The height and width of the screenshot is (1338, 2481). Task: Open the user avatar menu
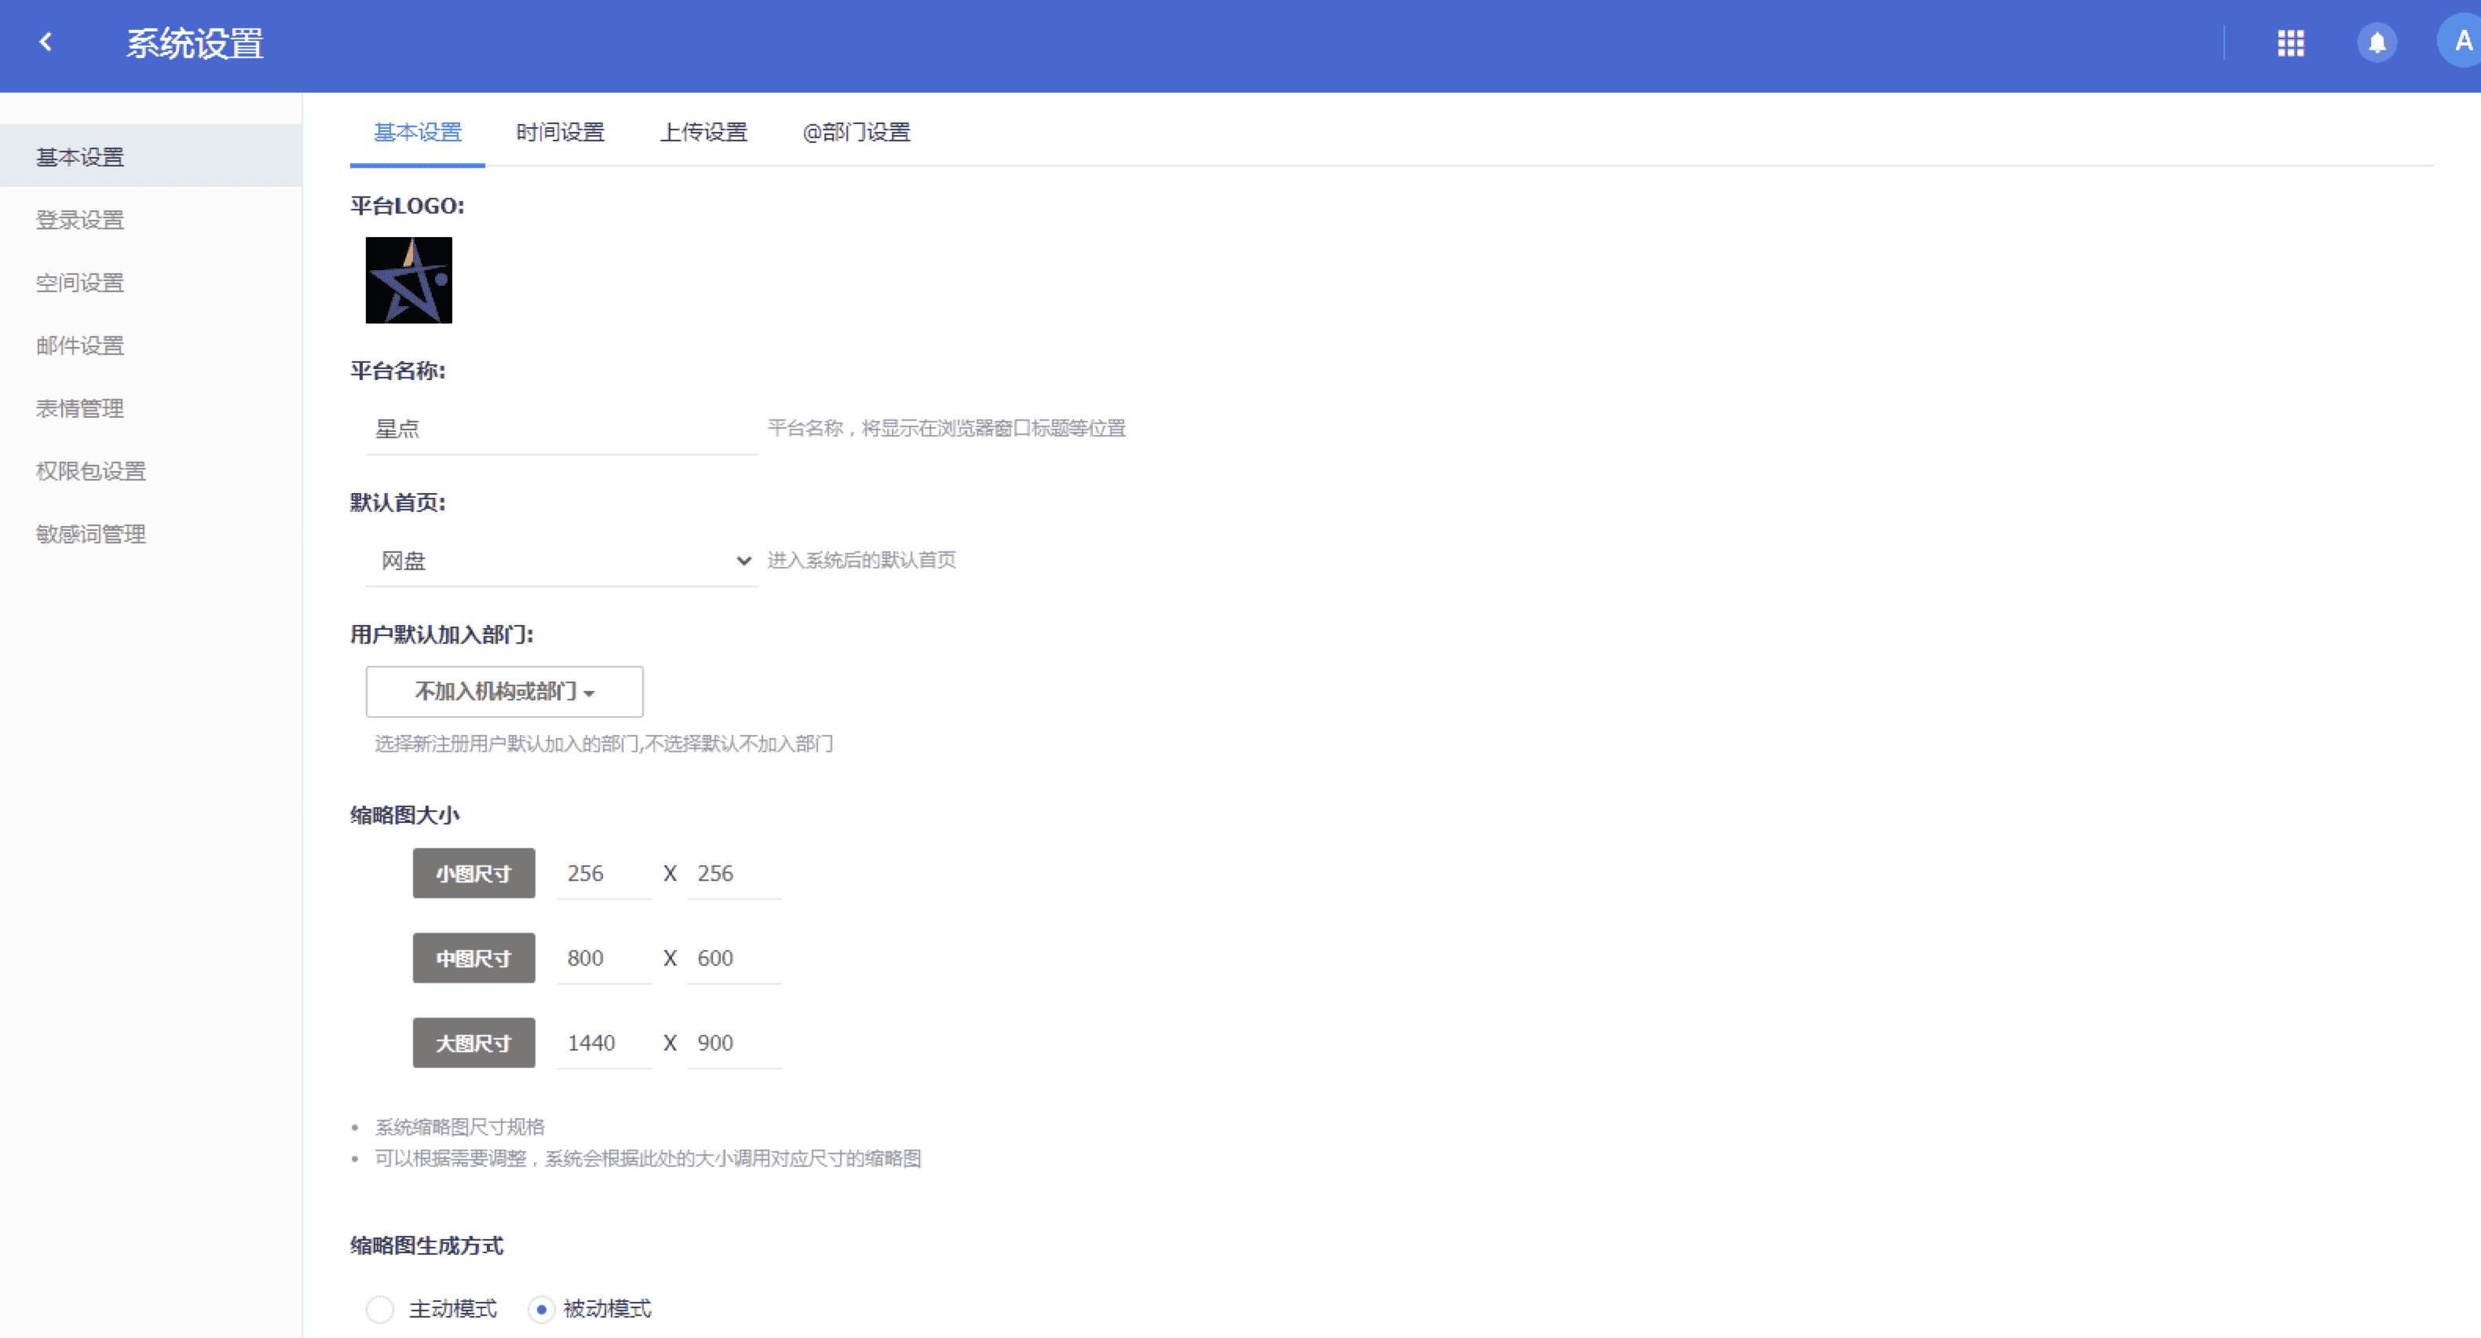coord(2461,42)
